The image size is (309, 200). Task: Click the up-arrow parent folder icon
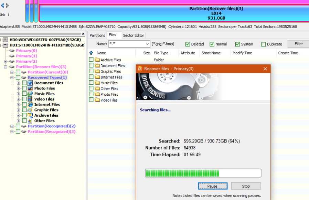(x=91, y=53)
